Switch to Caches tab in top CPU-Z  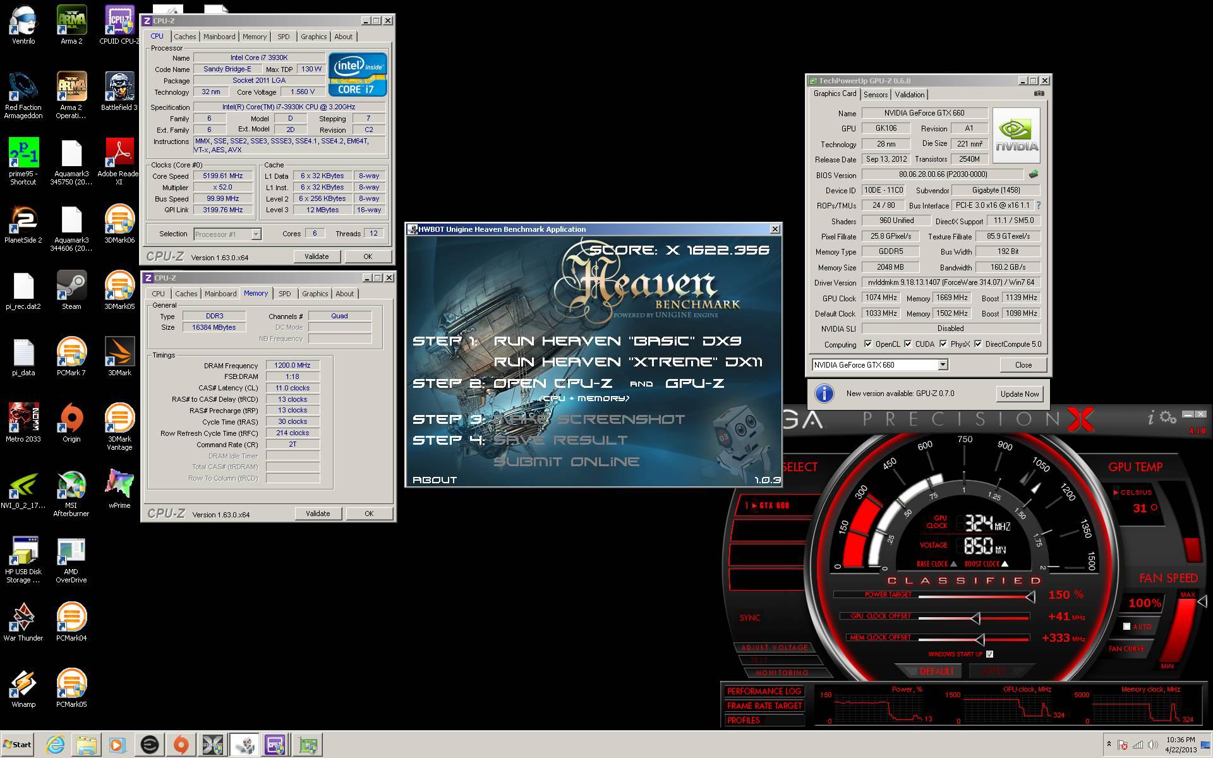(185, 37)
